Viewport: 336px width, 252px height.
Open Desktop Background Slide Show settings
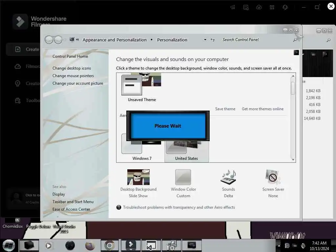(138, 184)
